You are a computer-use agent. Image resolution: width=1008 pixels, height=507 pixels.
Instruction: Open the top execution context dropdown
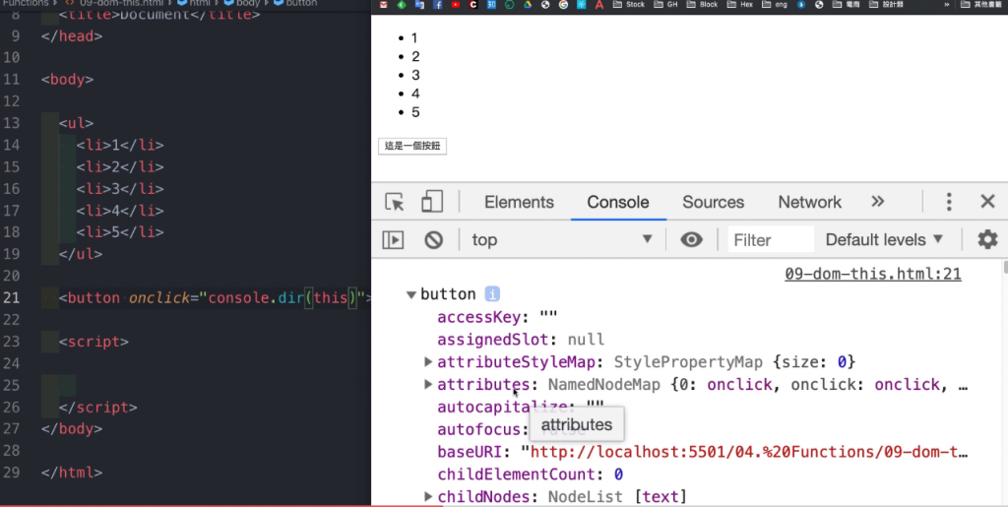(562, 239)
